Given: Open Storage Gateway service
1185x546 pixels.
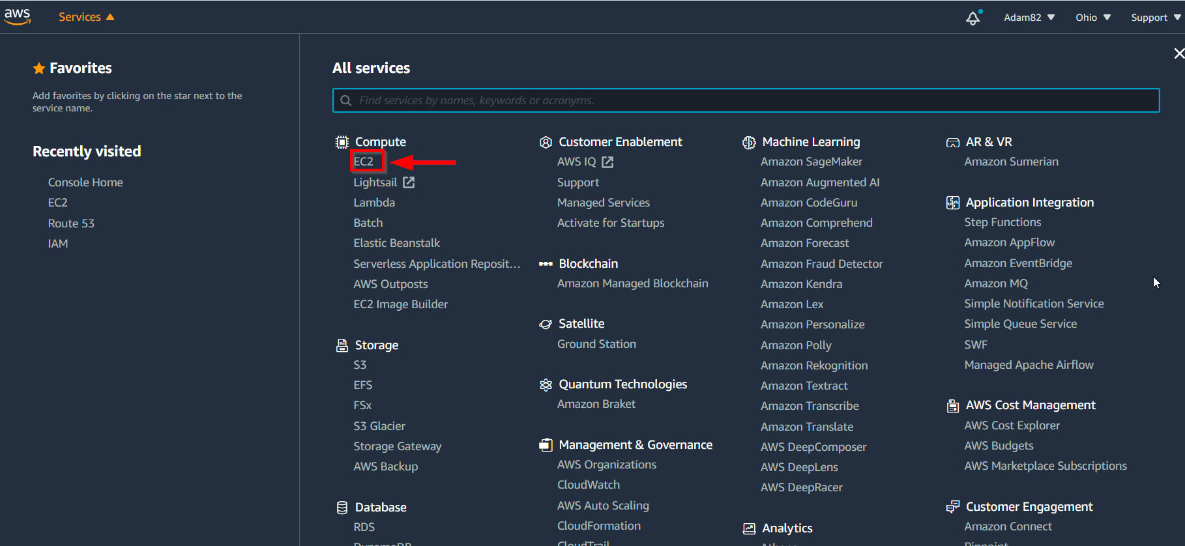Looking at the screenshot, I should (x=398, y=446).
